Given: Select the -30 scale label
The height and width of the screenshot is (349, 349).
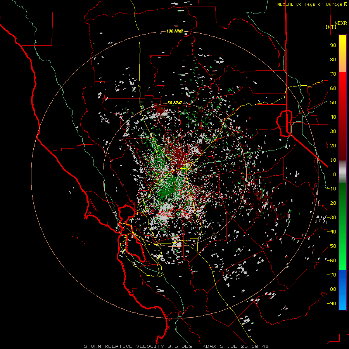Looking at the screenshot, I should coord(332,218).
